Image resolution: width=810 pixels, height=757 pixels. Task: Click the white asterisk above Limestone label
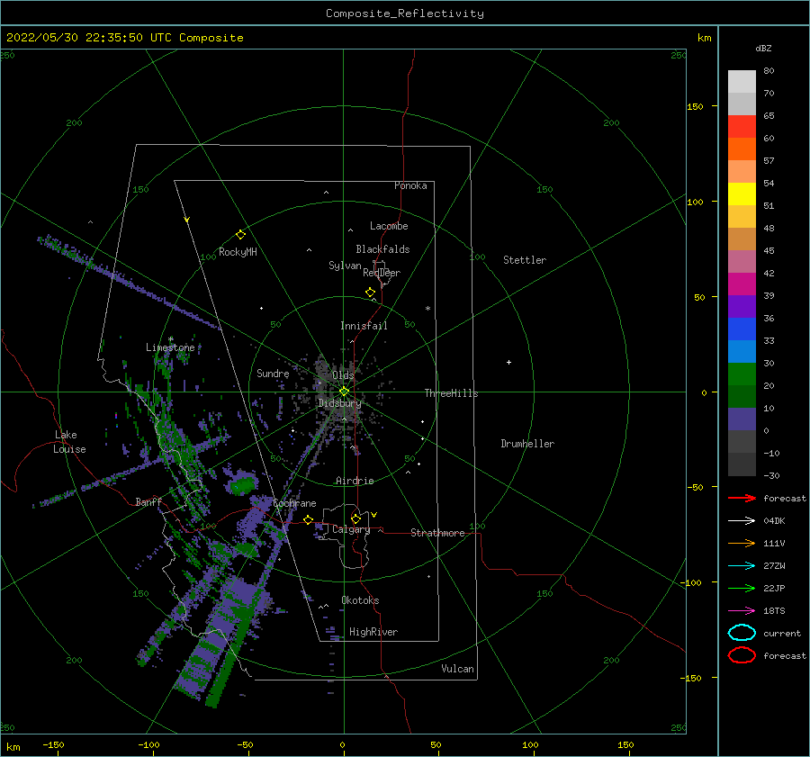pos(170,339)
